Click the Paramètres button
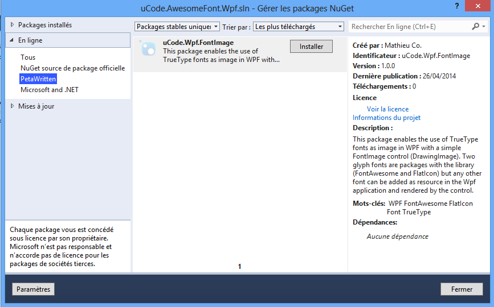Image resolution: width=494 pixels, height=307 pixels. pos(34,289)
